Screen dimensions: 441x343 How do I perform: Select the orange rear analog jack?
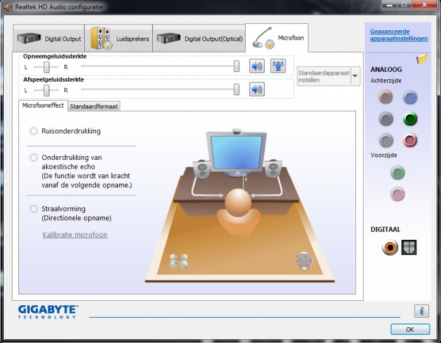click(386, 97)
